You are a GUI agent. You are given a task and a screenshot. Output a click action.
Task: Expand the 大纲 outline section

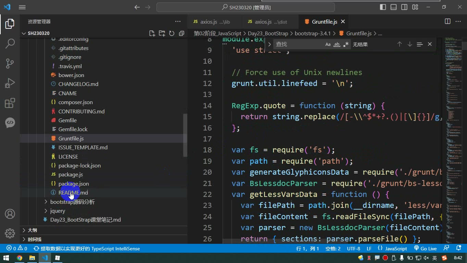click(32, 230)
